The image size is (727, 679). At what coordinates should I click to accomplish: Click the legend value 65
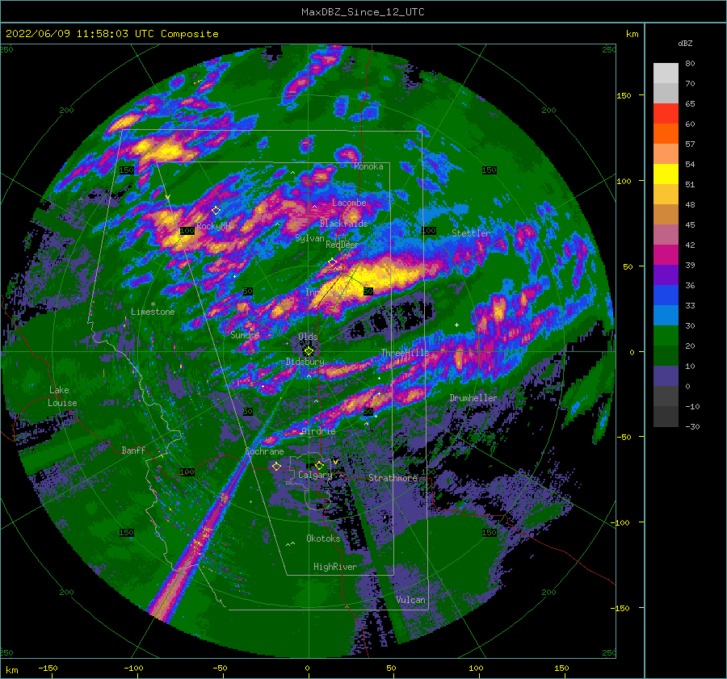[690, 104]
